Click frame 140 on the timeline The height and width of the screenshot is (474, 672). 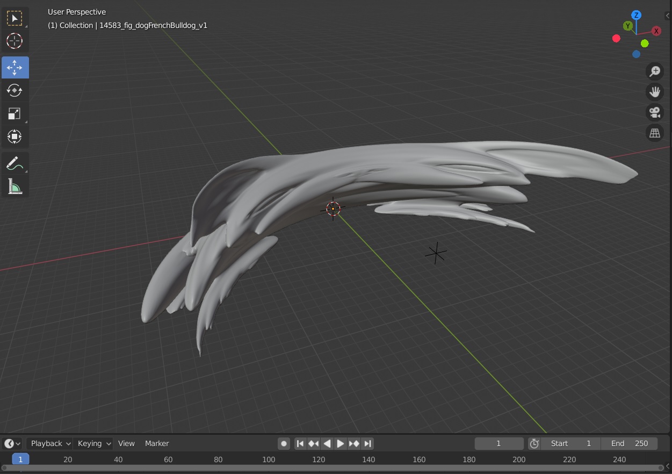click(x=368, y=459)
